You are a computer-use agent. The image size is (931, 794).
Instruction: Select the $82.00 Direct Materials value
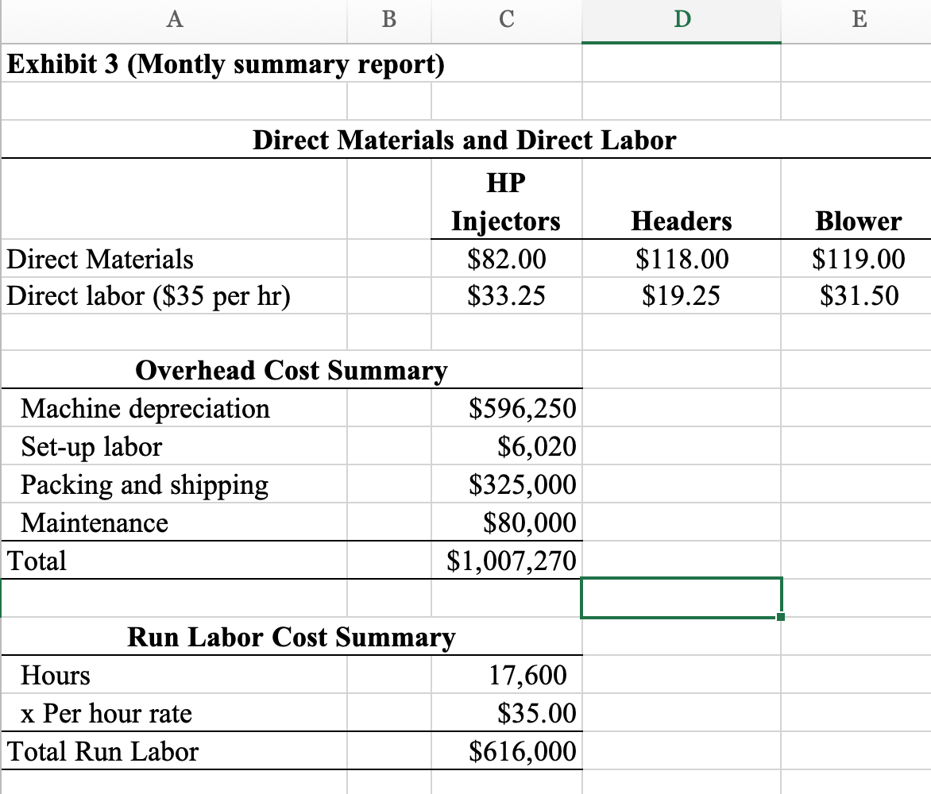[505, 258]
